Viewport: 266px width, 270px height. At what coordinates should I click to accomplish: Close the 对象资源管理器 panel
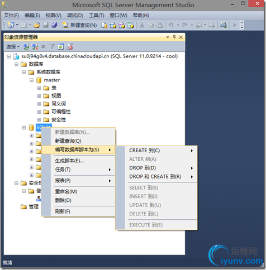180,37
